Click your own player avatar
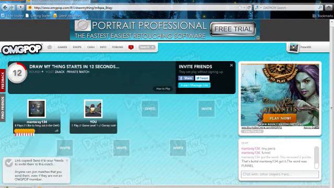This screenshot has width=334, height=188. coord(93,109)
